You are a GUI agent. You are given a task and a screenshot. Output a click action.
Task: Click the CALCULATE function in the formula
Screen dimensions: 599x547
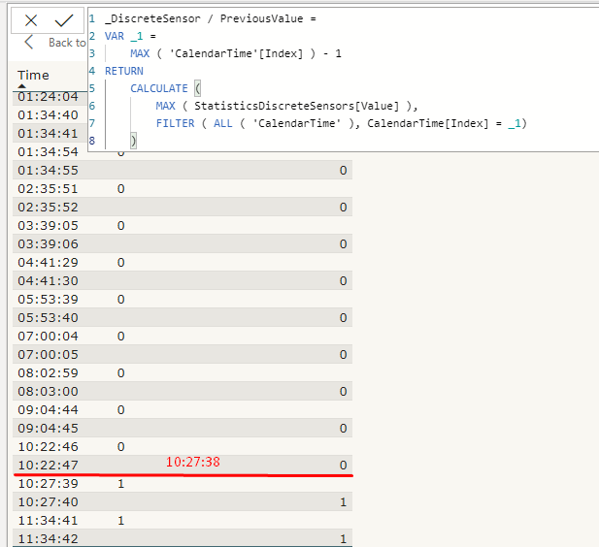159,88
